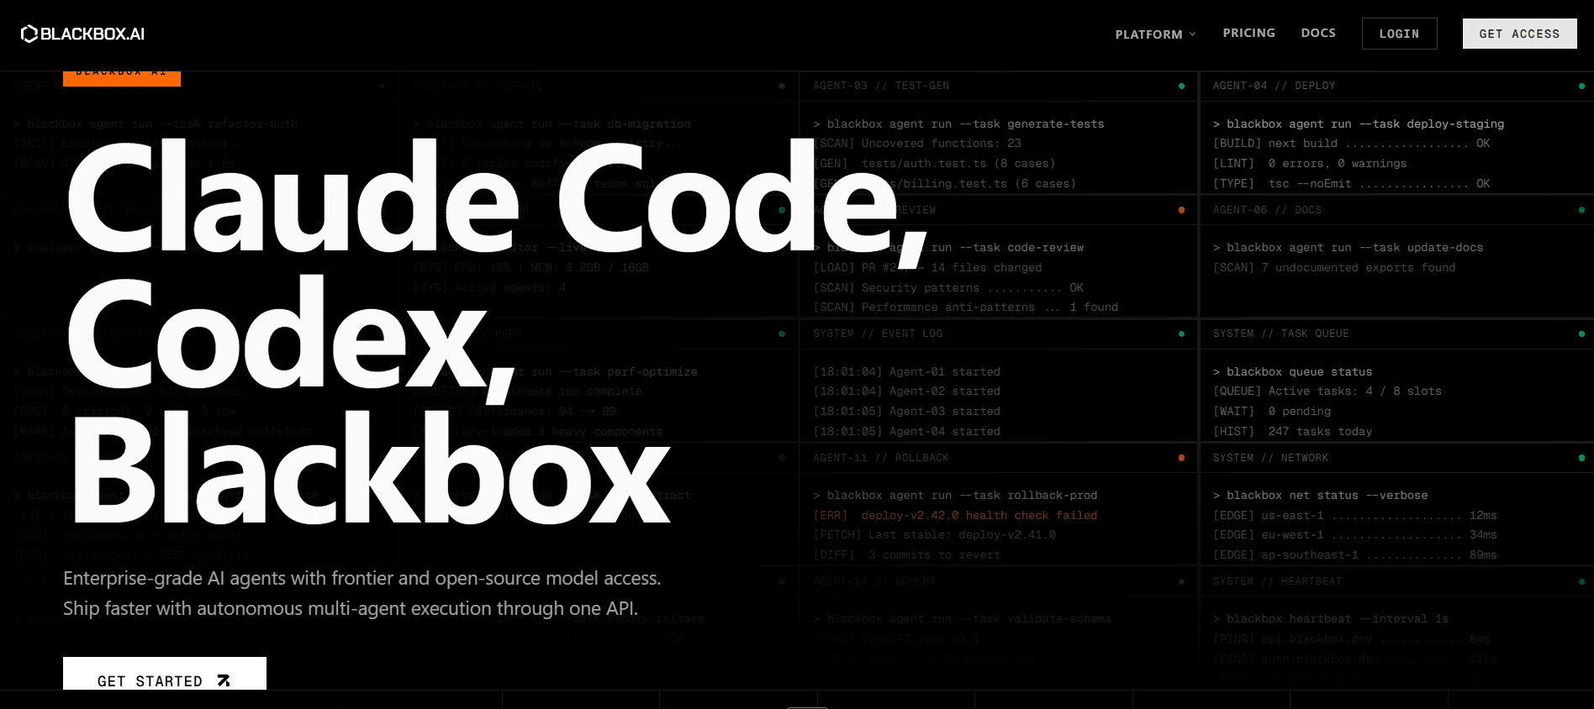Click the ap-southeast-1 89ms edge line
This screenshot has width=1594, height=709.
[1354, 555]
